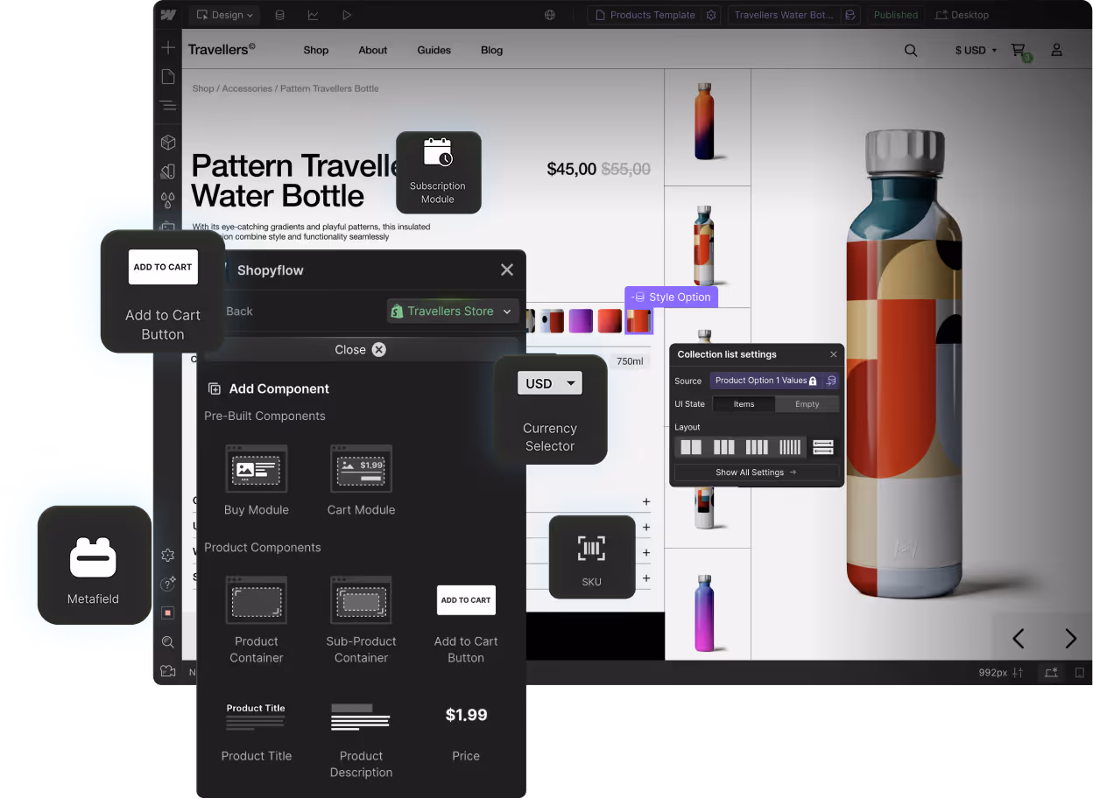This screenshot has height=798, width=1093.
Task: Select the three-column layout option
Action: point(724,447)
